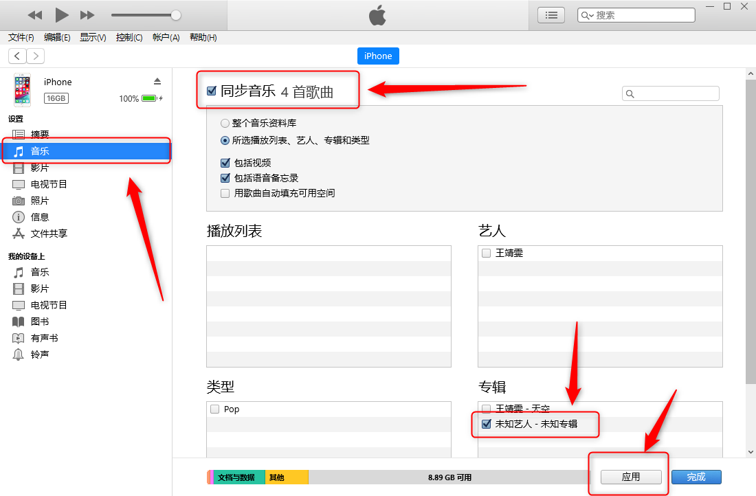This screenshot has width=756, height=496.
Task: Click the 文档与数据 storage segment
Action: coord(239,477)
